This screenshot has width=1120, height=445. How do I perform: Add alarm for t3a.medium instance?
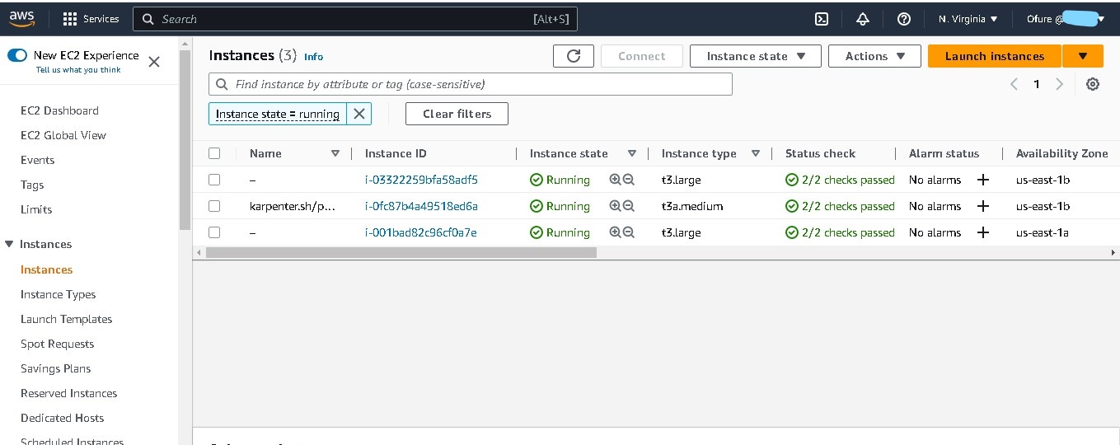[x=982, y=206]
